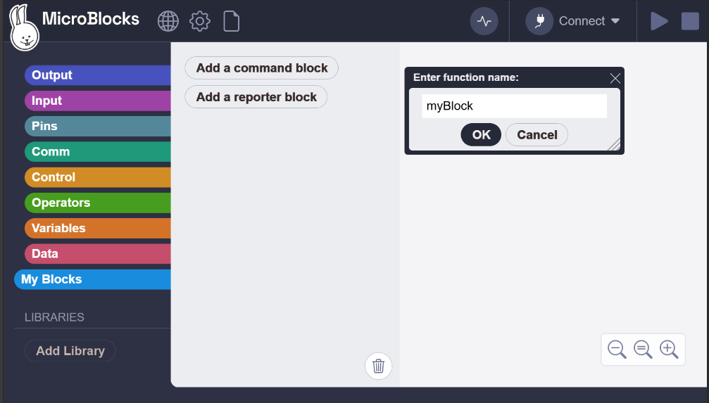This screenshot has width=709, height=403.
Task: Start all scripts with green play button
Action: point(659,21)
